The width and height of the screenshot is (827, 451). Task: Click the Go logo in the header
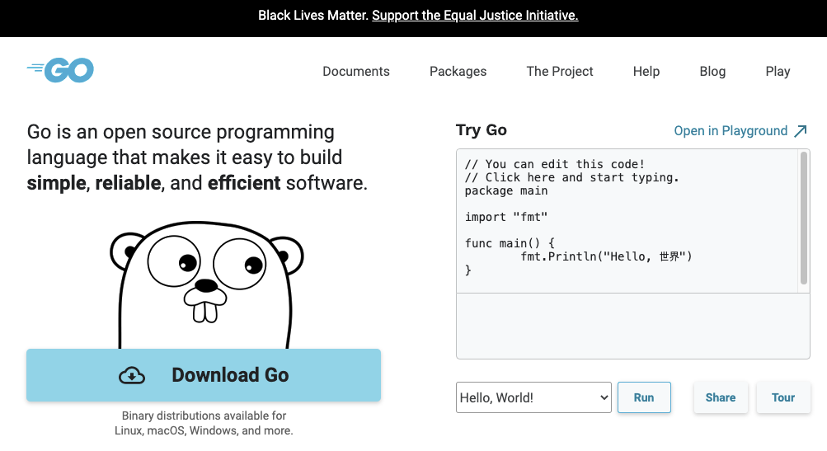(x=60, y=70)
